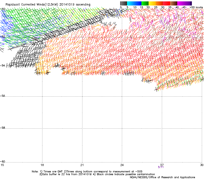Click the -60 latitude axis label
This screenshot has width=204, height=179.
tap(2, 161)
